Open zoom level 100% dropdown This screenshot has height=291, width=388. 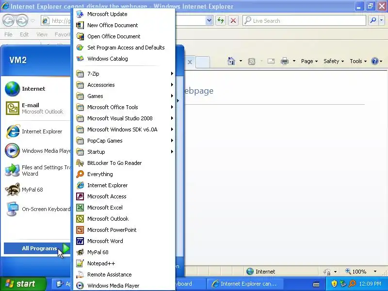click(x=375, y=272)
